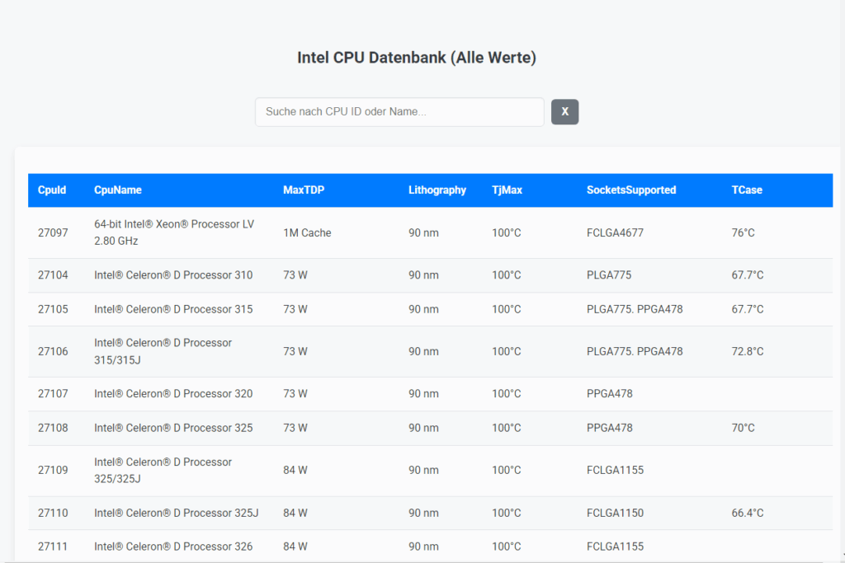The image size is (845, 563).
Task: Clear search with the X button
Action: click(564, 112)
